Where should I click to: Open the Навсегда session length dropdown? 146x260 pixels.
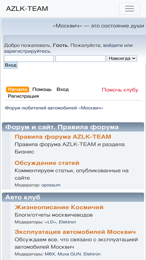122,58
